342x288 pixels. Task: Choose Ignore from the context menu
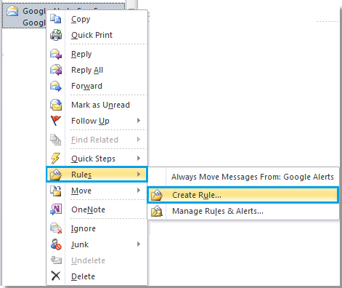[x=97, y=228]
